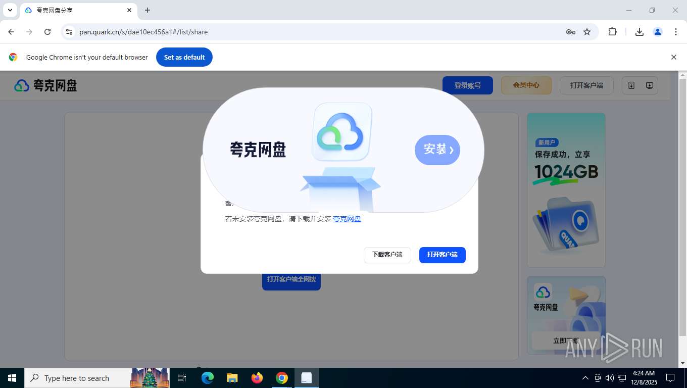Go forward in browser history

(29, 32)
